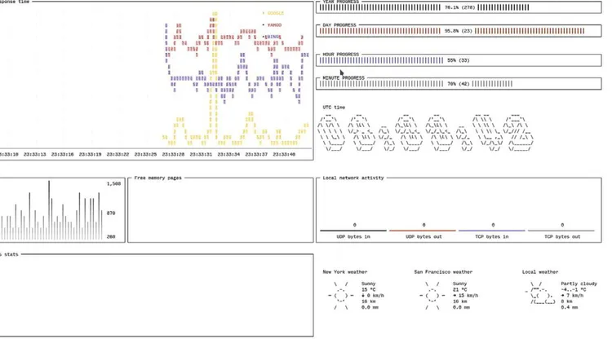Click the Free memory pages panel title
The height and width of the screenshot is (343, 612).
coord(157,178)
